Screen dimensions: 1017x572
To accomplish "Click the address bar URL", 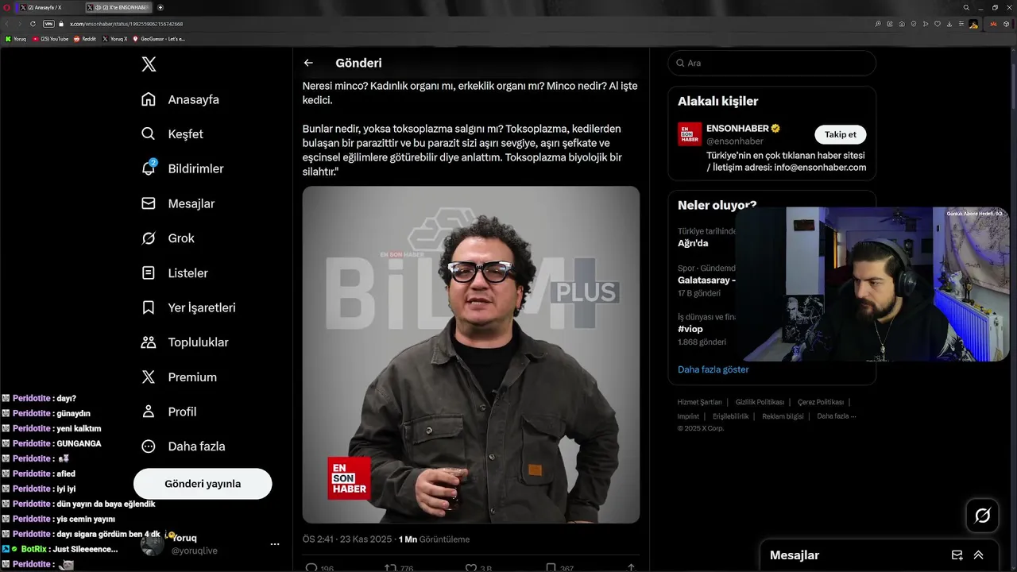I will click(x=126, y=24).
